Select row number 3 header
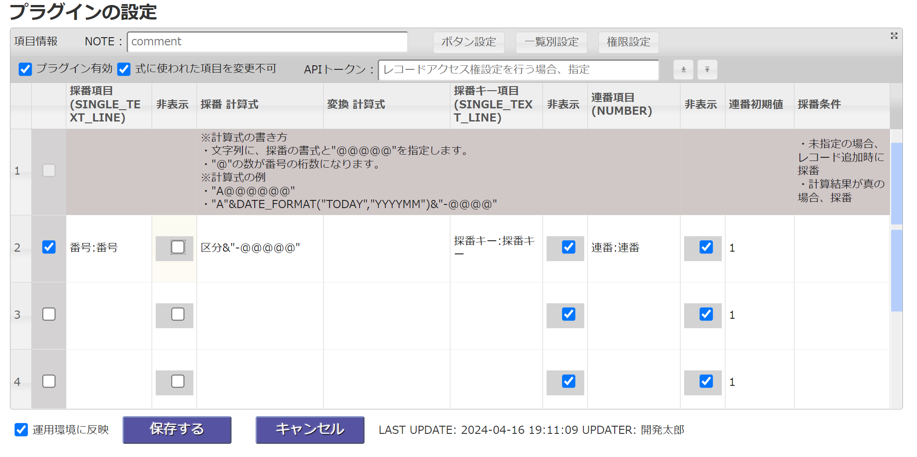917x457 pixels. 21,316
